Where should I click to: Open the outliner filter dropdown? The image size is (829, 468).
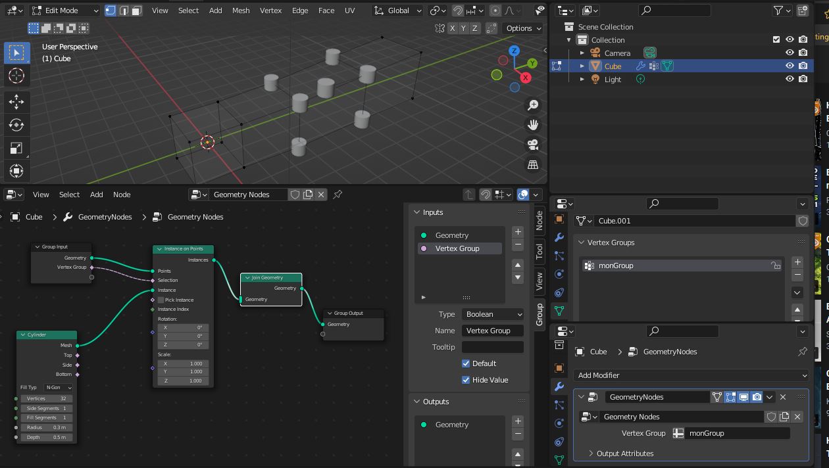781,11
